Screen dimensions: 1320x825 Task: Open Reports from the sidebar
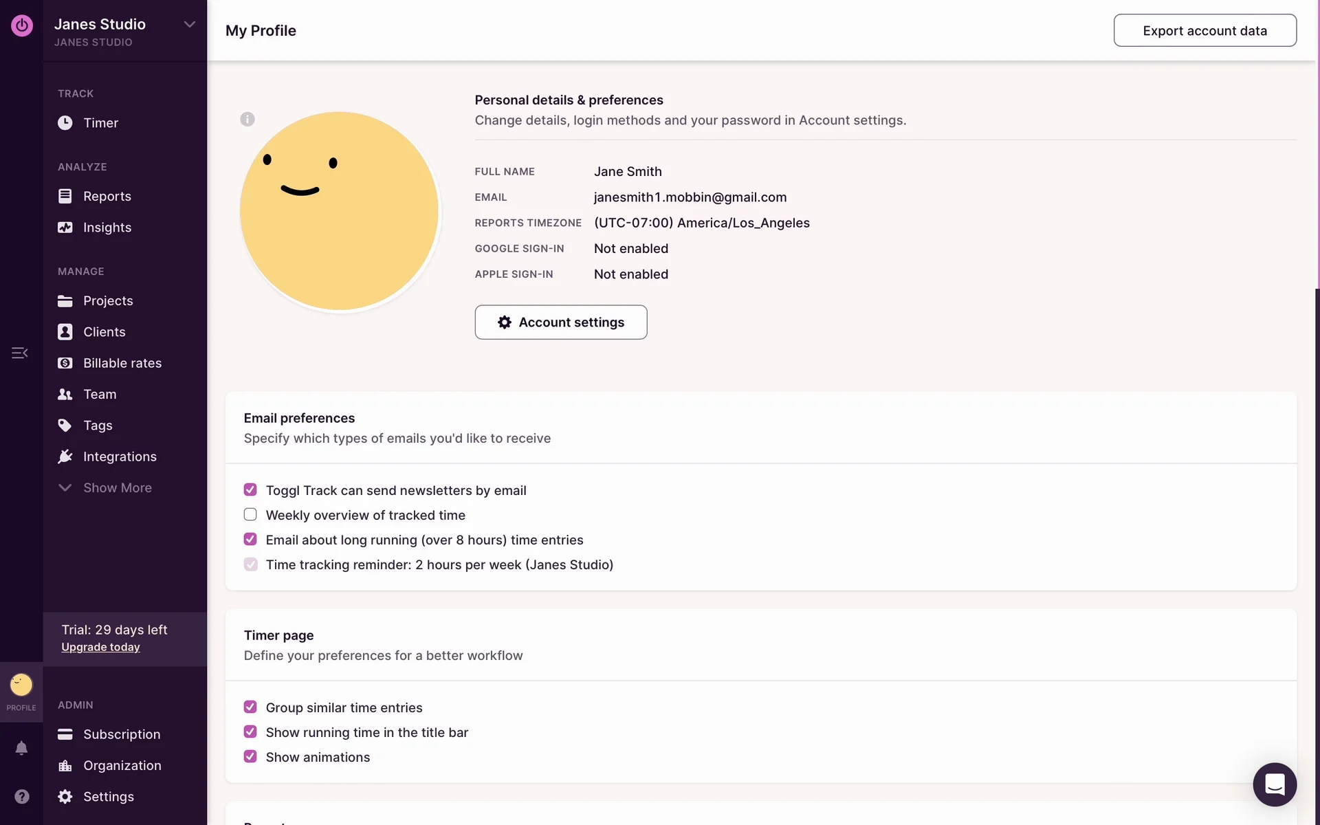107,197
